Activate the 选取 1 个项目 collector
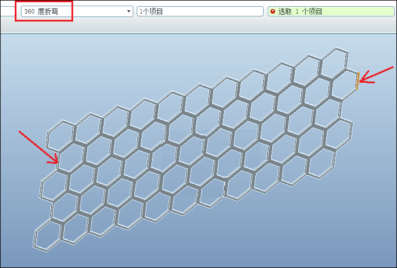397x268 pixels. click(x=331, y=11)
